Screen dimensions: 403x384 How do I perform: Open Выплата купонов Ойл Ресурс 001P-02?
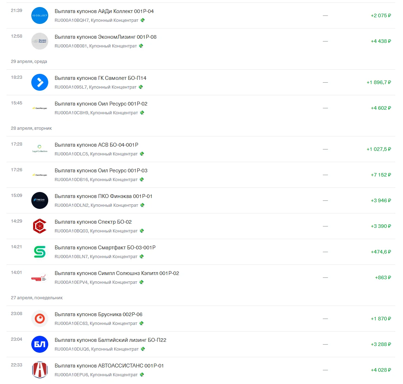(x=101, y=104)
